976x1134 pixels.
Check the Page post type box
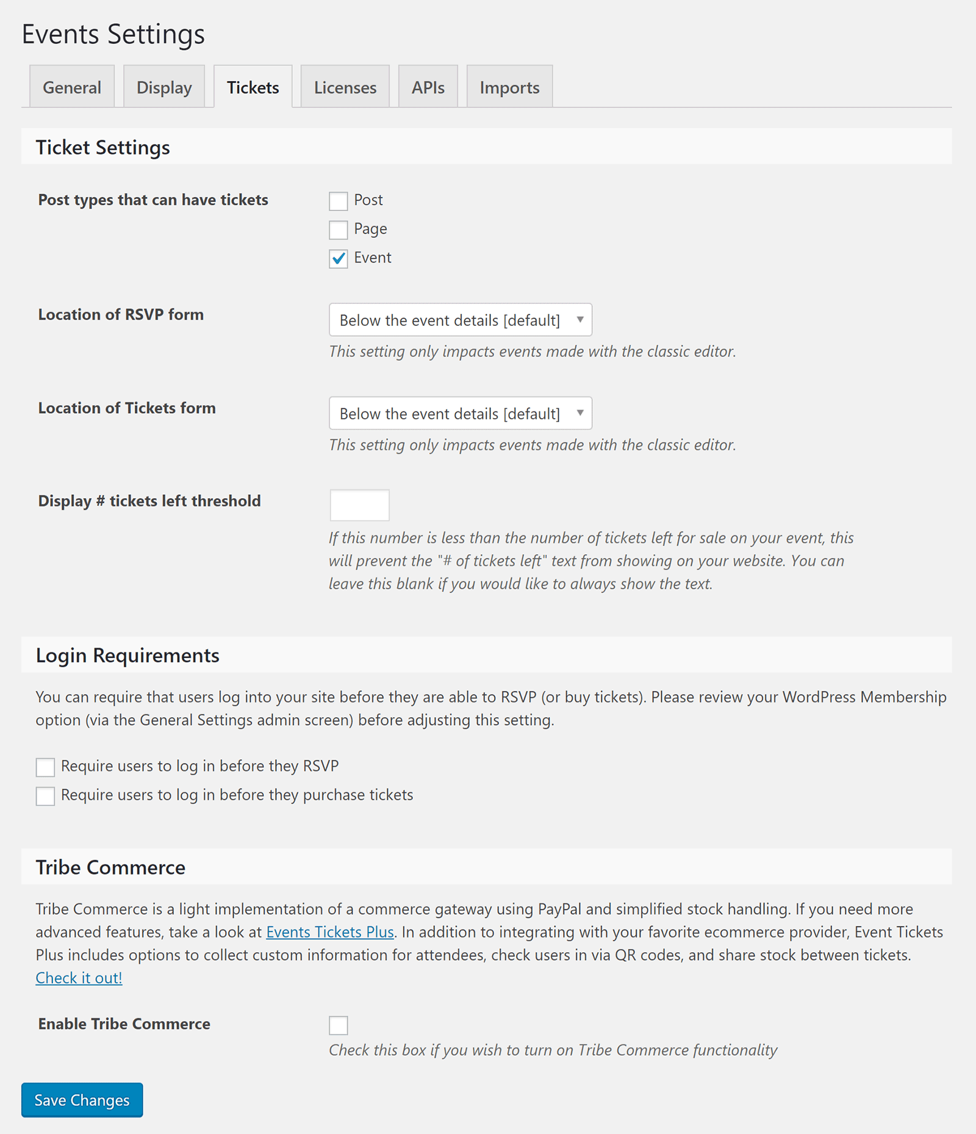(339, 229)
